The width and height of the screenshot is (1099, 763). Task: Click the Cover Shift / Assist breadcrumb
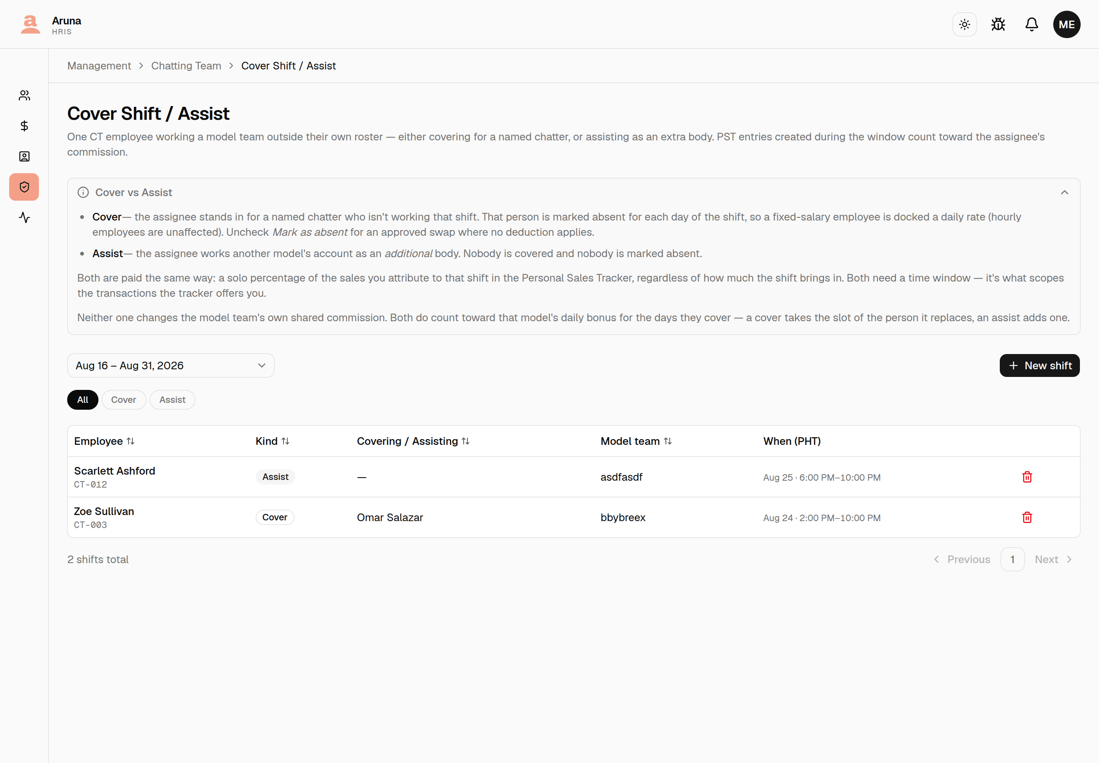(x=288, y=66)
